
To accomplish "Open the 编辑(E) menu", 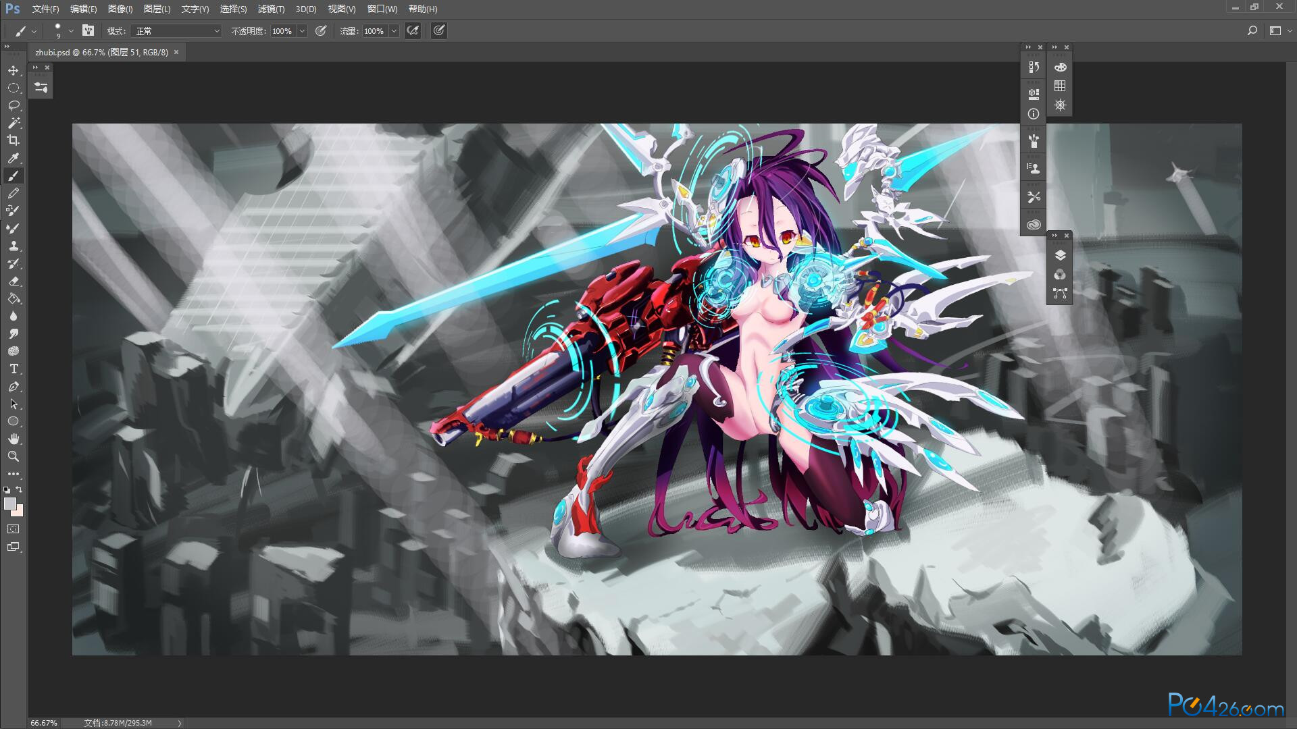I will (83, 9).
